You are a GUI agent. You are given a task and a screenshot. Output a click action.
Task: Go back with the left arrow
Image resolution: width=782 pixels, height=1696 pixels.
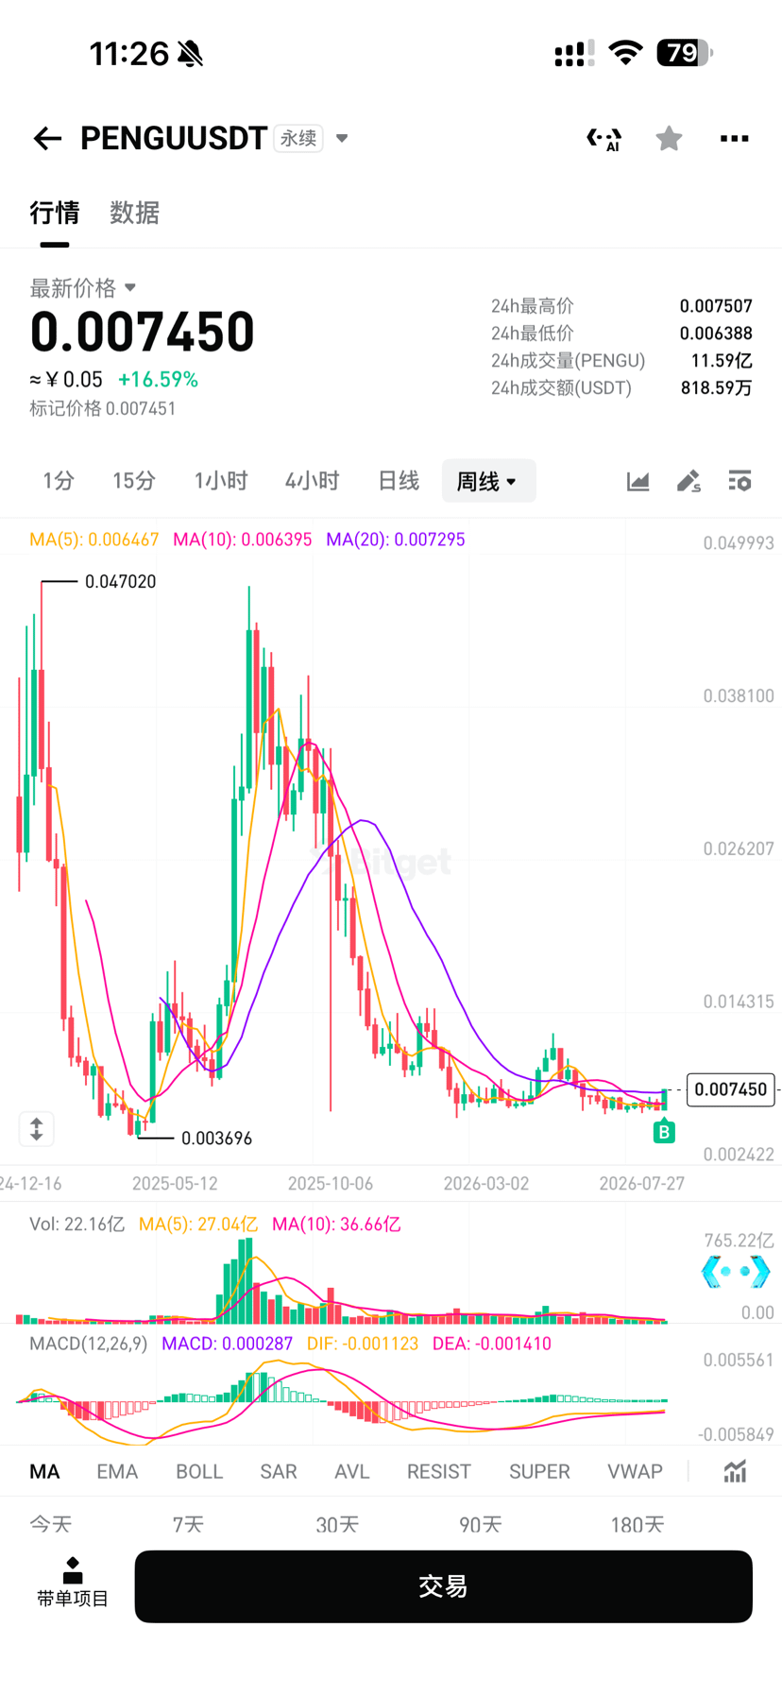pyautogui.click(x=47, y=139)
